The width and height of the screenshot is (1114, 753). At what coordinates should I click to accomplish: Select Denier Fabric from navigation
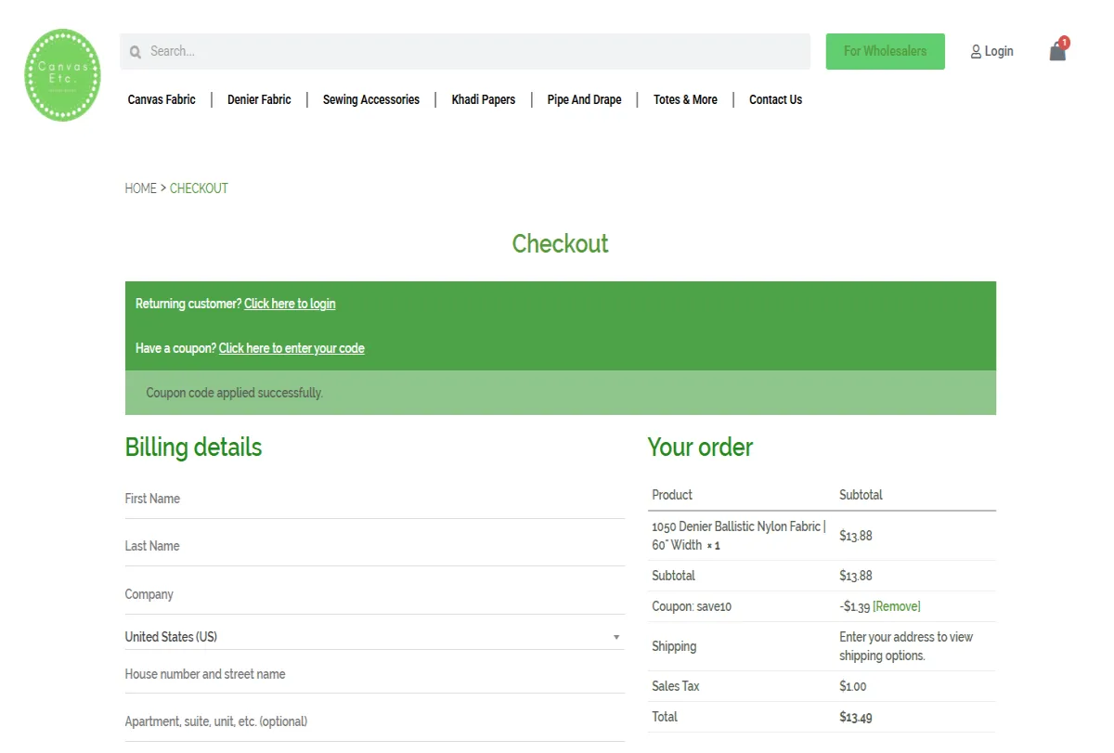259,99
